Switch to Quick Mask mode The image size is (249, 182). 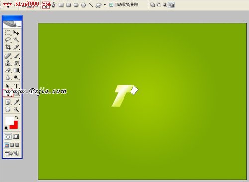click(x=16, y=137)
